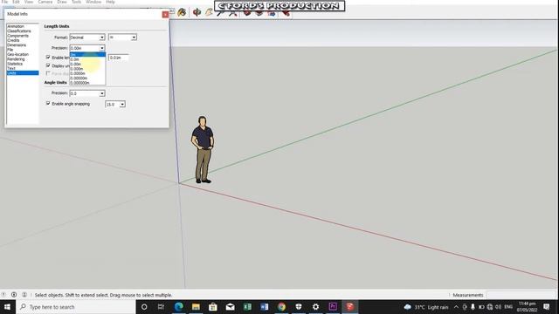Open the Window menu
This screenshot has width=559, height=314.
tap(93, 2)
